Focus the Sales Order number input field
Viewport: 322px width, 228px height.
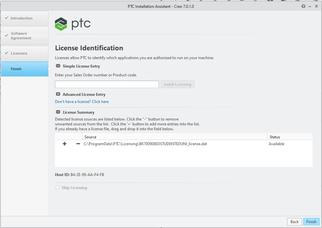107,84
